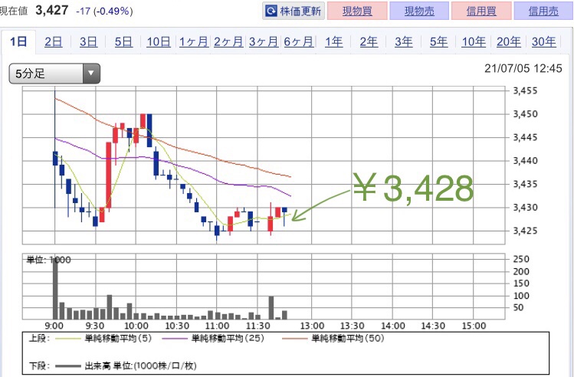
Task: Click the 3,440 price axis label
Action: click(525, 161)
